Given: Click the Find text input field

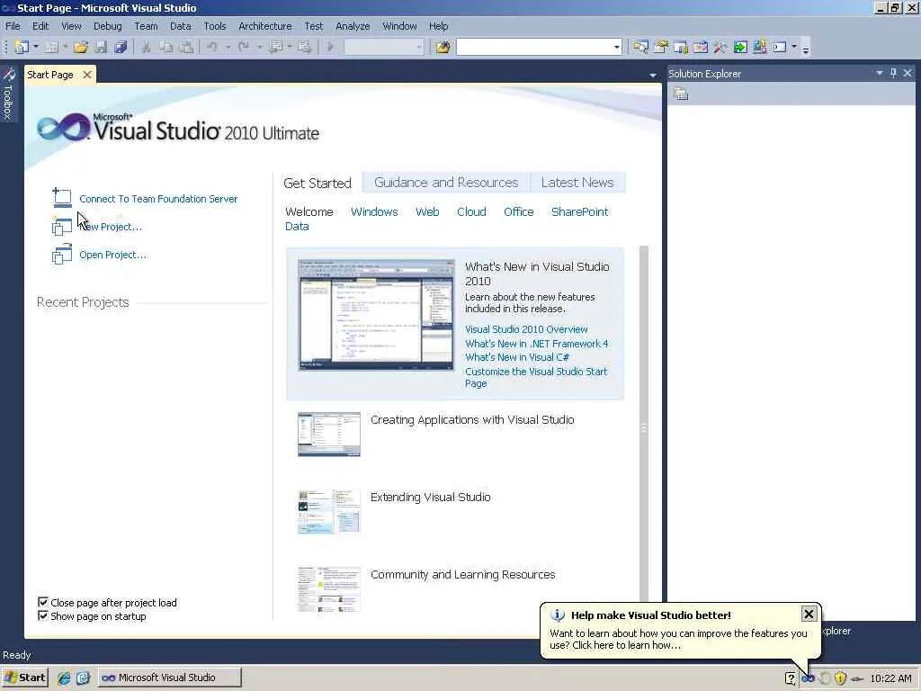Looking at the screenshot, I should click(534, 47).
